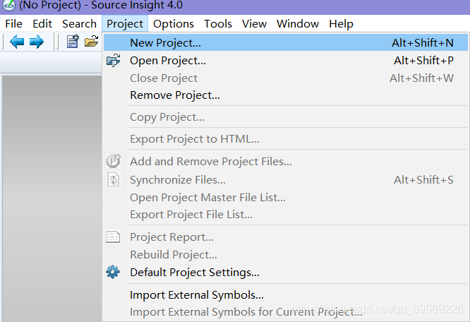The width and height of the screenshot is (470, 322).
Task: Open the Tools menu
Action: coord(218,24)
